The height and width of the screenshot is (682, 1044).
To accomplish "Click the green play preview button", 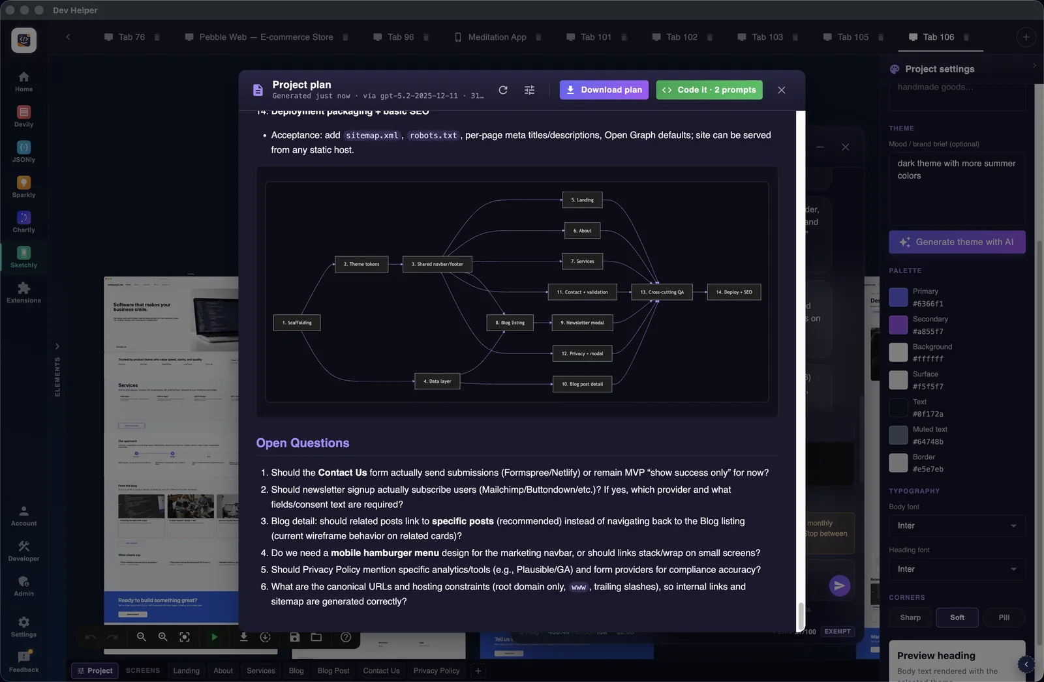I will click(214, 637).
